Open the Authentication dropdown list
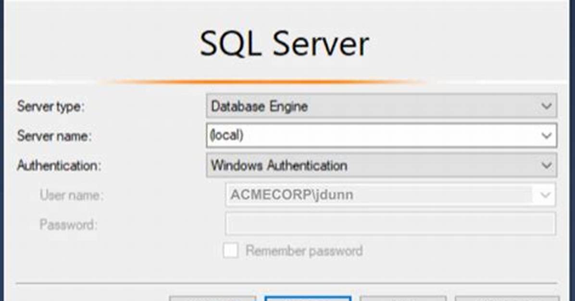Screen dimensions: 575x301 tap(381, 165)
